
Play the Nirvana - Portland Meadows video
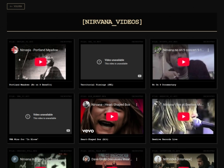(41, 62)
